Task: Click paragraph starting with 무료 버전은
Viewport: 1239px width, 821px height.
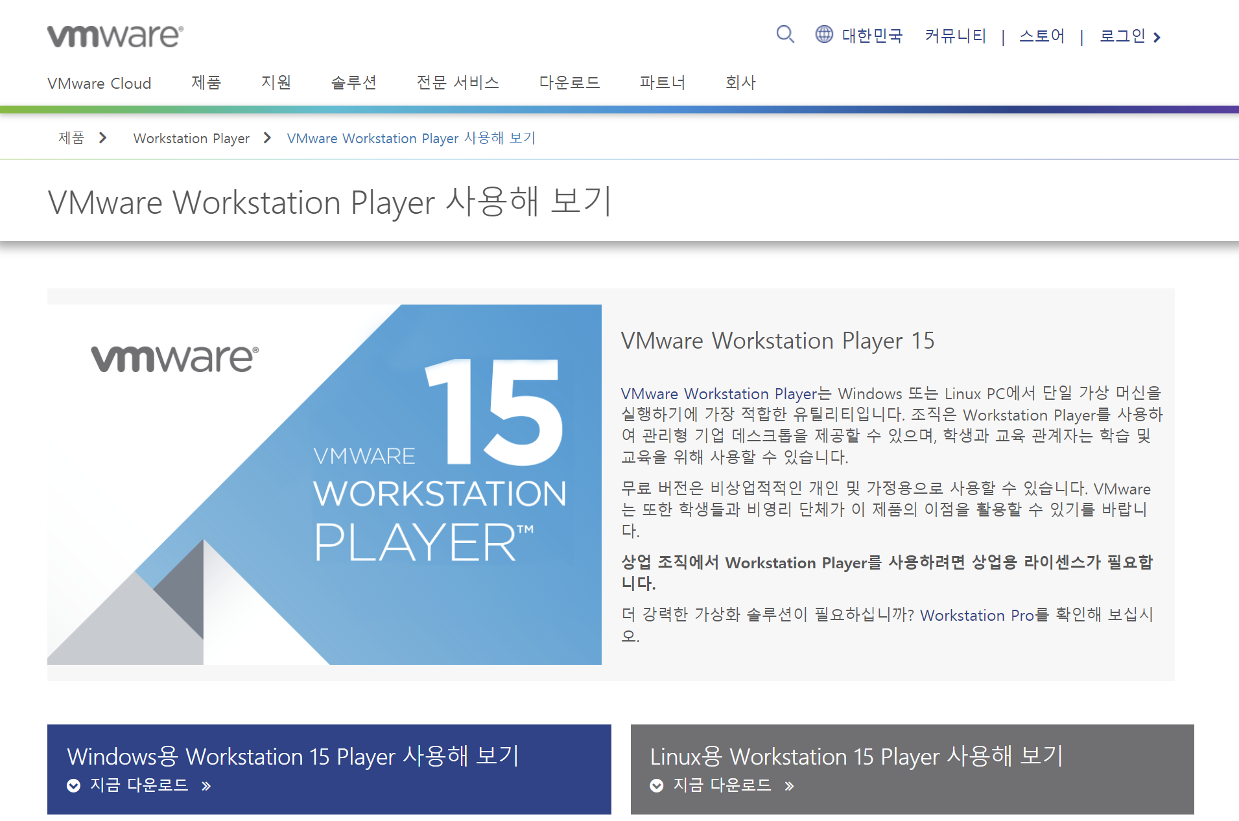Action: [x=886, y=509]
